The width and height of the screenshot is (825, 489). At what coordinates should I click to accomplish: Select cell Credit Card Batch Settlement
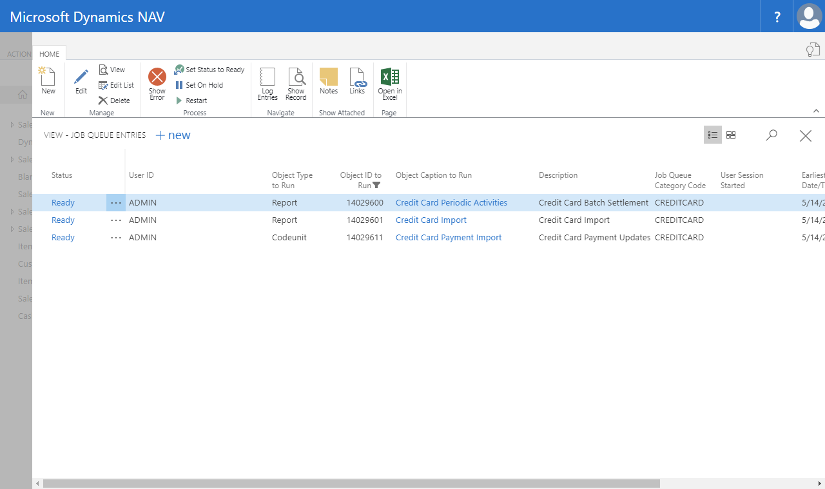pyautogui.click(x=594, y=202)
